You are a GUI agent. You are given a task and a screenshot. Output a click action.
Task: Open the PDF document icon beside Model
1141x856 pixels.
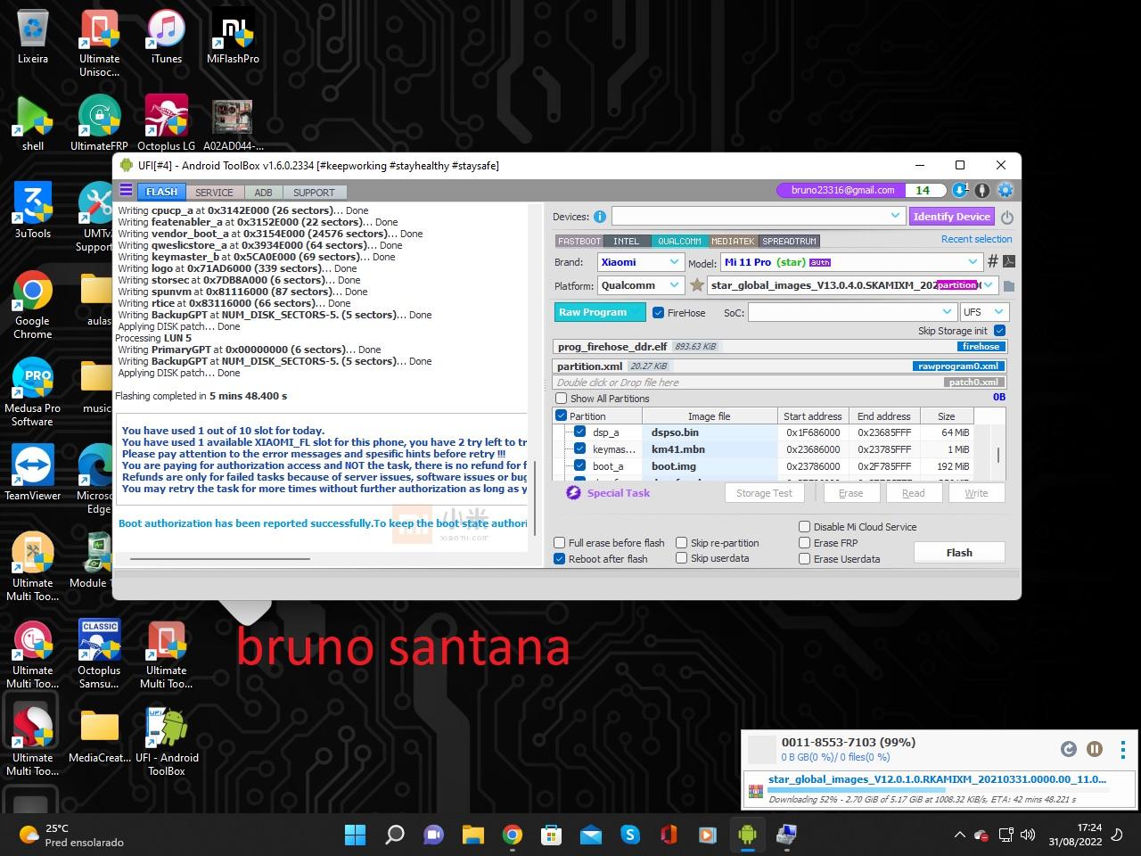pyautogui.click(x=1008, y=261)
